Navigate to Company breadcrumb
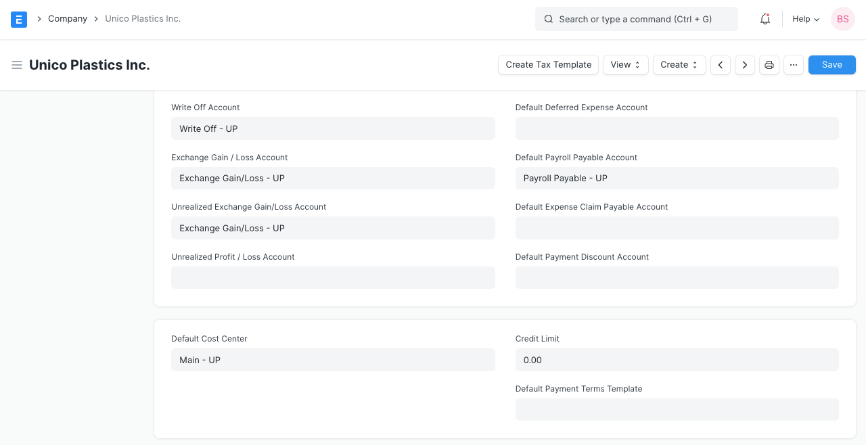 [x=68, y=19]
